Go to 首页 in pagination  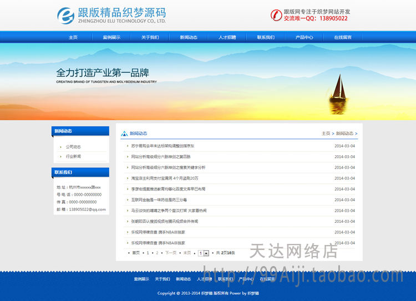coord(136,253)
